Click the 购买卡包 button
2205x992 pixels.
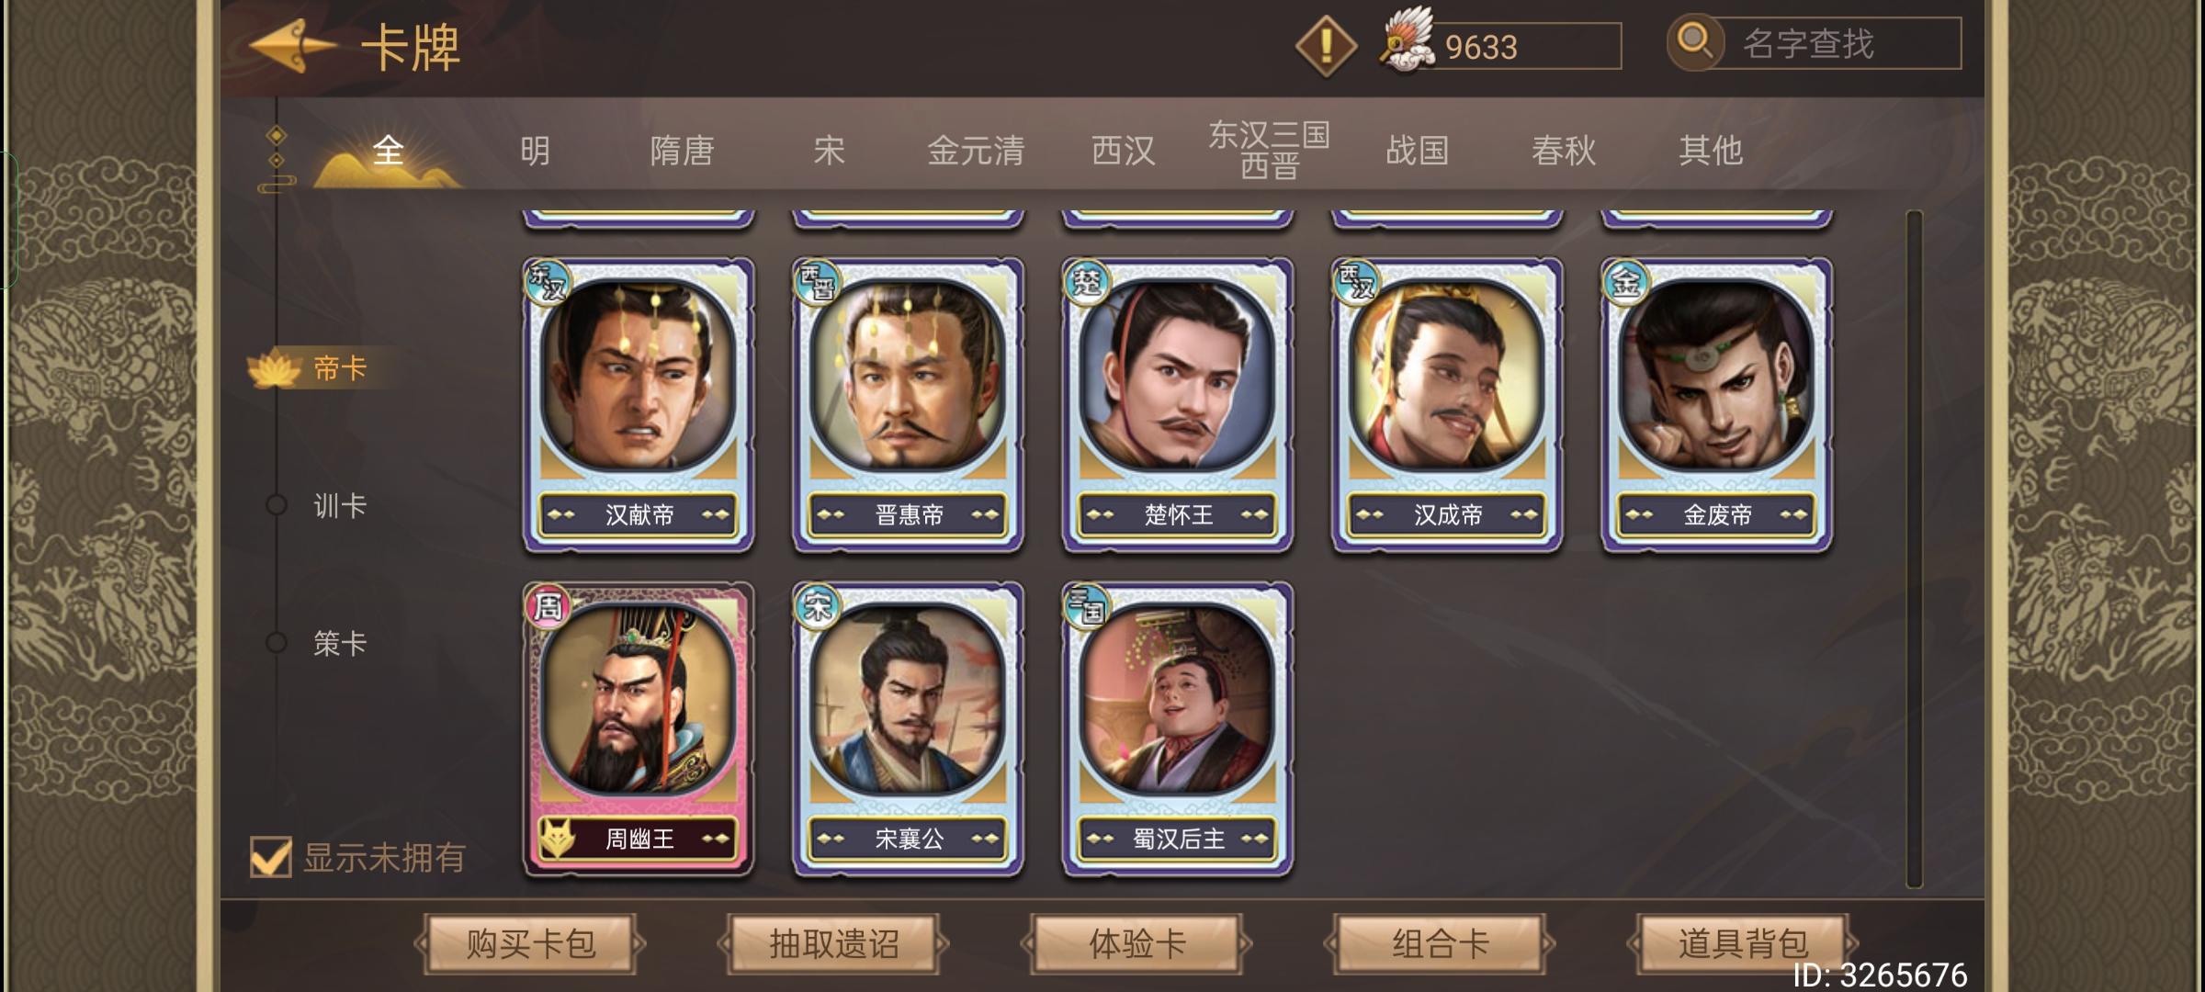(530, 943)
